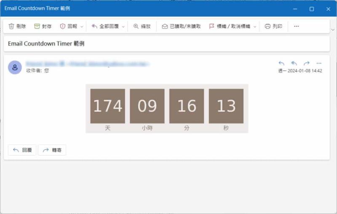Expand the flag options dropdown arrow
This screenshot has width=337, height=214.
pos(255,27)
